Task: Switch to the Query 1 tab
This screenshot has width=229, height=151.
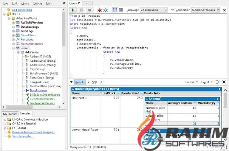Action: pyautogui.click(x=75, y=3)
